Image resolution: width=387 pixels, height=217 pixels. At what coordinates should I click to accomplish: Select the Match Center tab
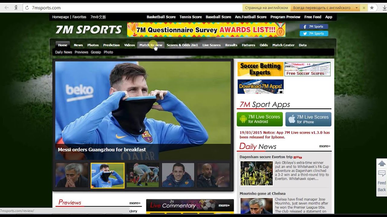coord(283,45)
